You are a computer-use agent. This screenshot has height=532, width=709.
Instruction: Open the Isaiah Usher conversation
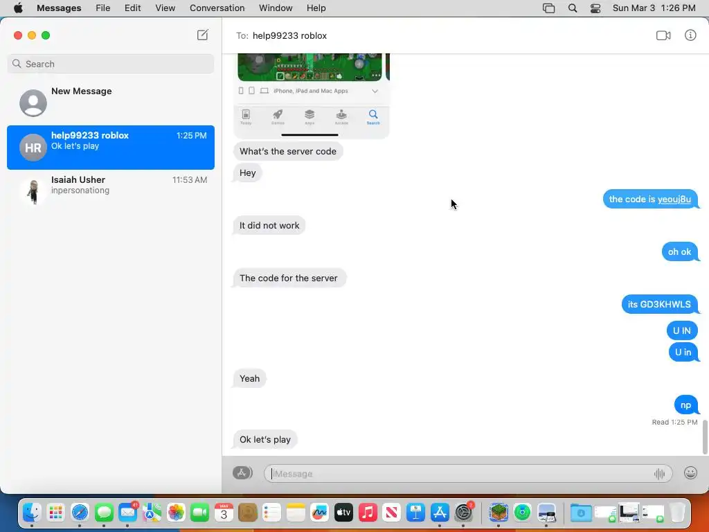click(x=111, y=190)
